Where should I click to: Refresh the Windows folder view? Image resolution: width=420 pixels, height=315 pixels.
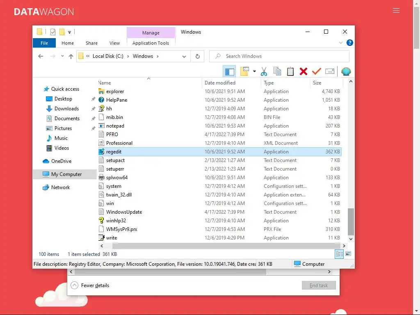tap(197, 56)
